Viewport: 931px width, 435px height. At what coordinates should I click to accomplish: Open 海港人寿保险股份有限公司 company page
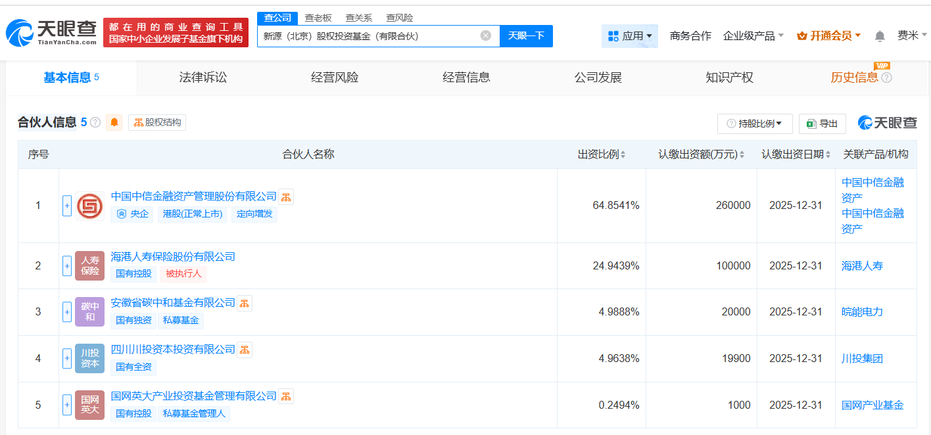point(173,256)
